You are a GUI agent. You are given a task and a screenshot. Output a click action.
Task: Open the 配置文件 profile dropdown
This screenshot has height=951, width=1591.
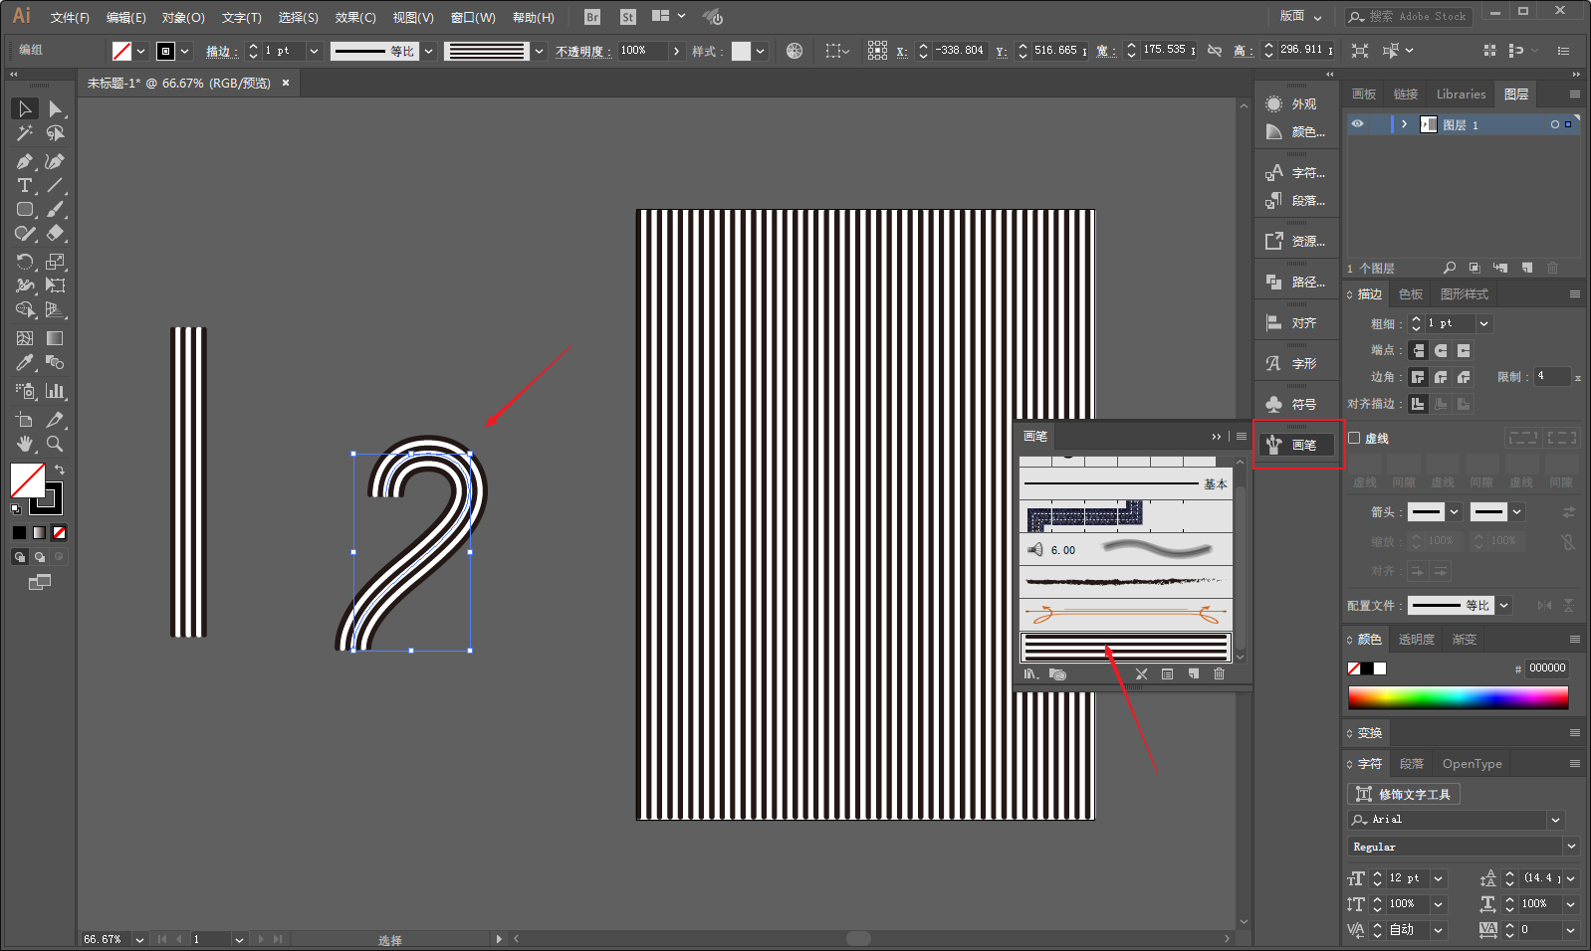tap(1504, 605)
